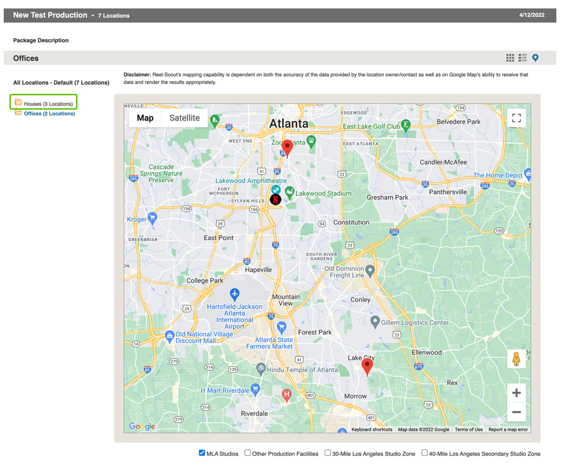Screen dimensions: 561x468
Task: Click the New Test Production title
Action: 50,15
